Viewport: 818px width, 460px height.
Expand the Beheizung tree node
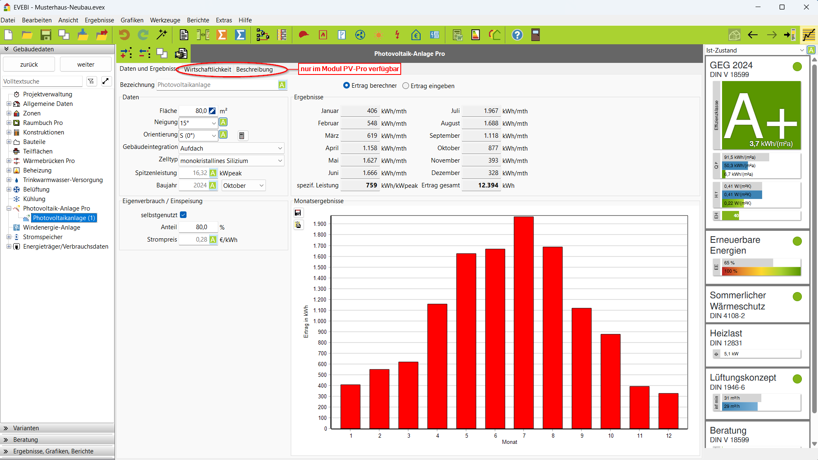9,170
